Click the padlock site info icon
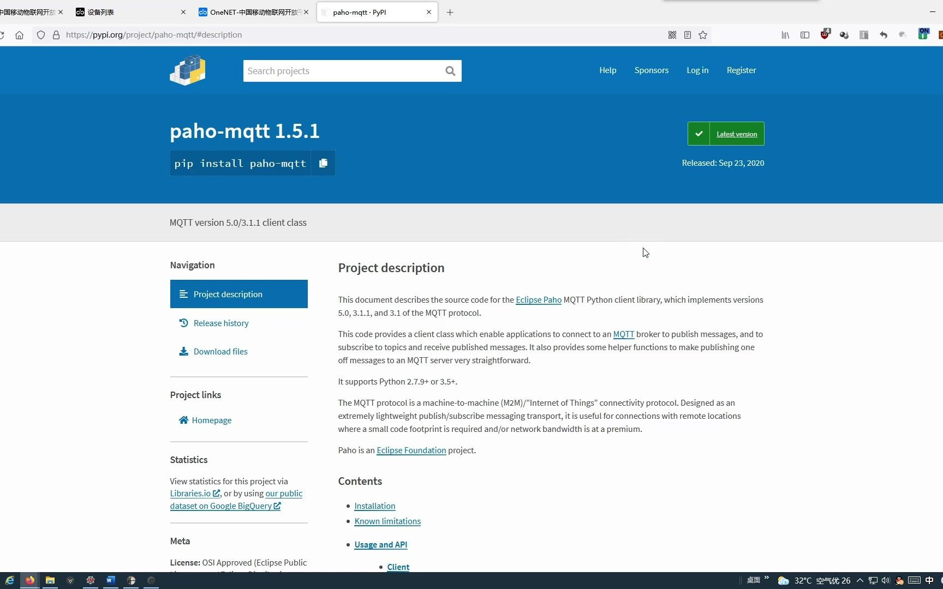The height and width of the screenshot is (589, 943). click(56, 35)
